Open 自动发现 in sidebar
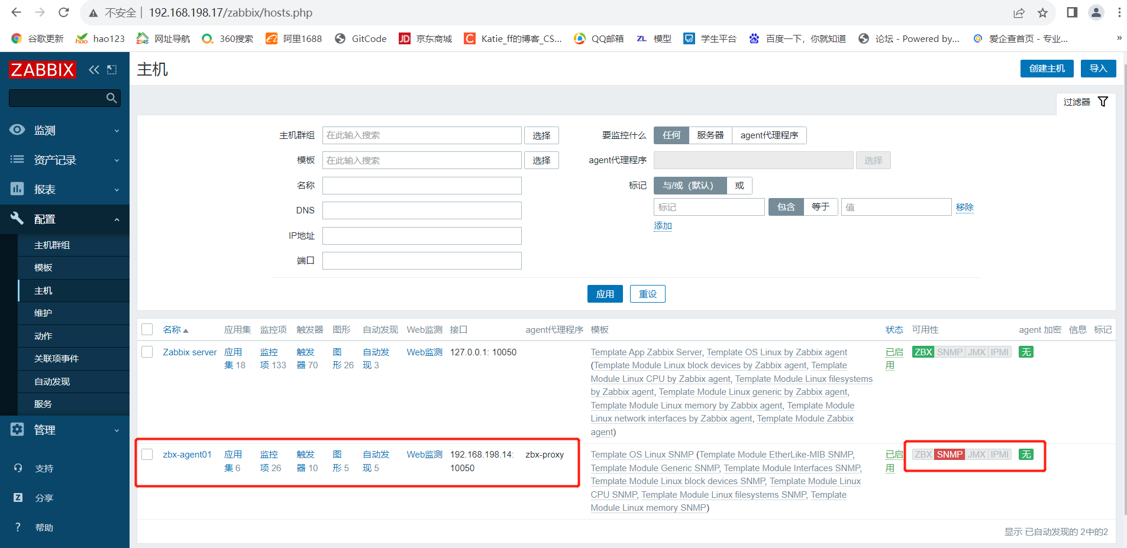The height and width of the screenshot is (548, 1127). point(74,381)
